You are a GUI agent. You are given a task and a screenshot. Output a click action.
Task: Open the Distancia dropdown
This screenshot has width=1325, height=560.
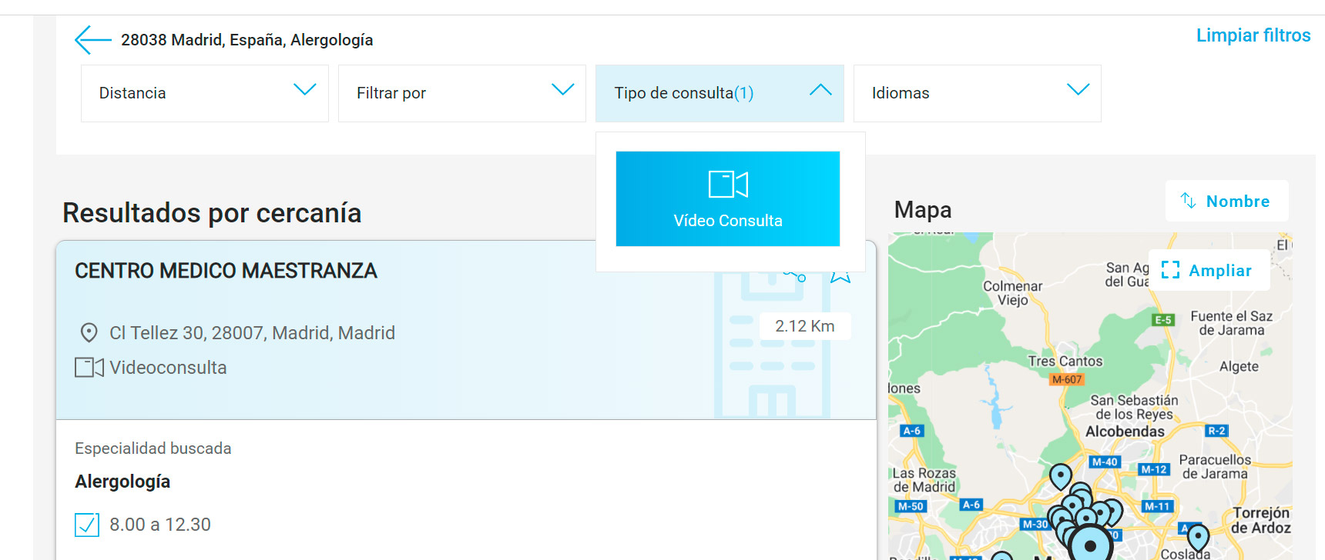(x=205, y=93)
